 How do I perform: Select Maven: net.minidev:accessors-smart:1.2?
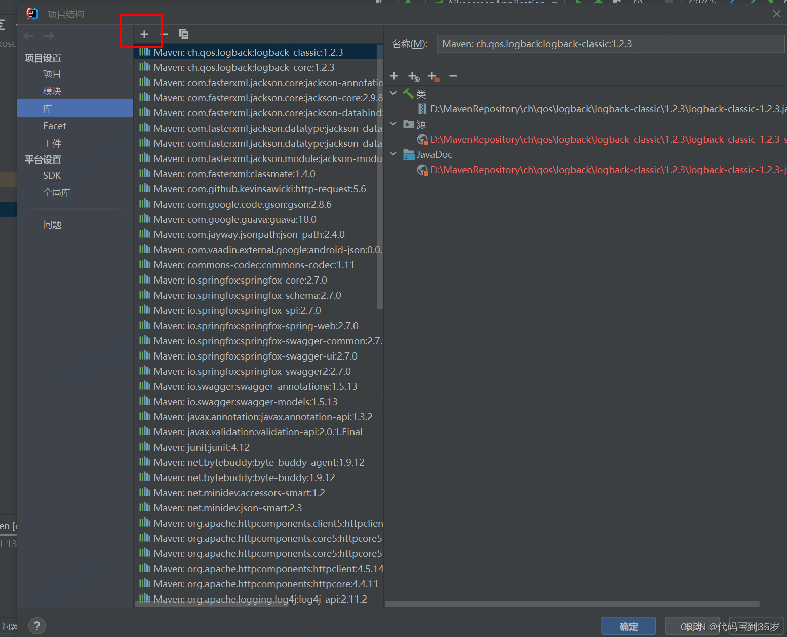click(x=258, y=493)
